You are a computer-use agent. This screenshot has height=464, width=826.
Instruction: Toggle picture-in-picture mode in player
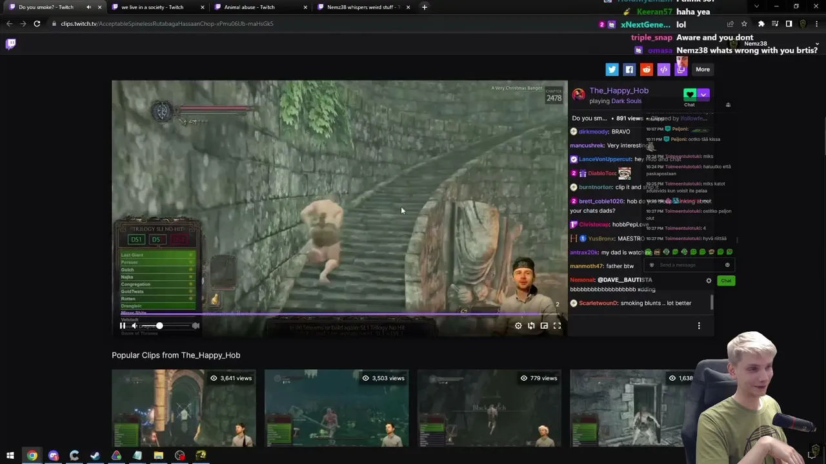(544, 326)
